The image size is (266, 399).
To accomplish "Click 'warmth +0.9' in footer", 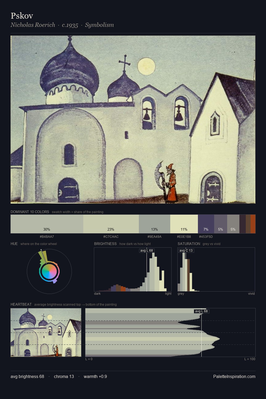I will point(95,376).
